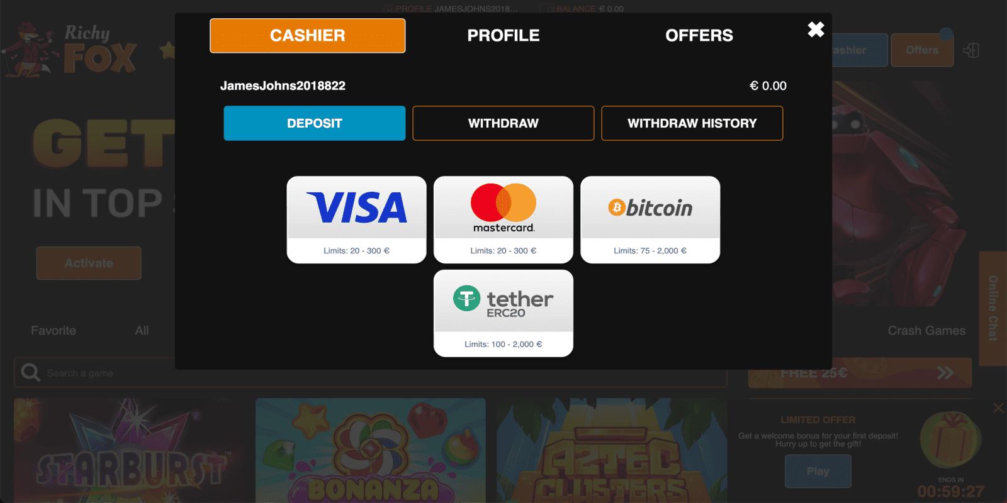
Task: Select Bitcoin deposit option
Action: click(650, 219)
